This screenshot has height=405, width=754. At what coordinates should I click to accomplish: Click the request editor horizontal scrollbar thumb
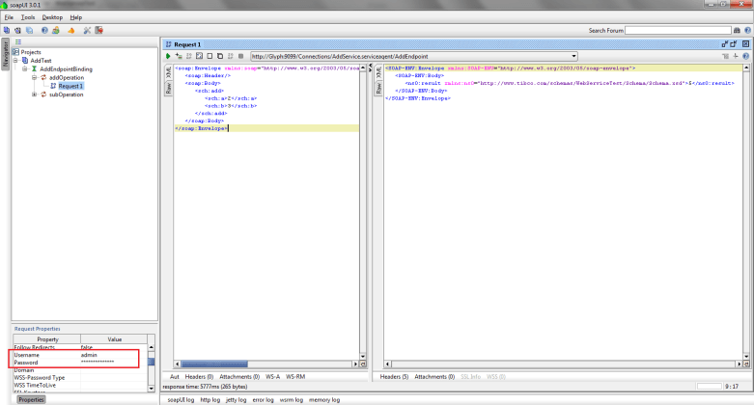pyautogui.click(x=214, y=364)
